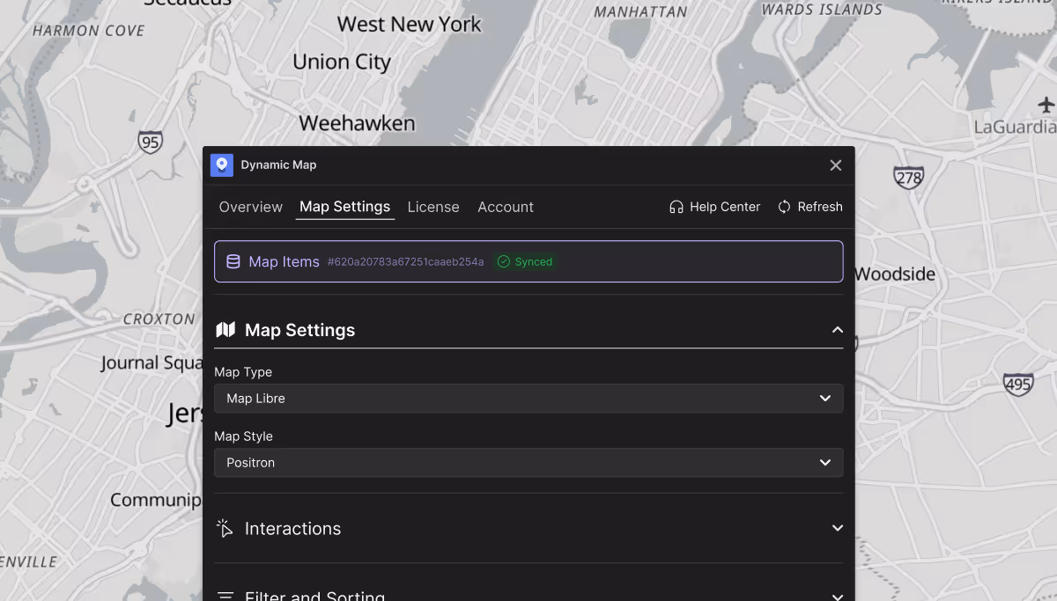Open the Map Type dropdown showing Map Libre
1057x601 pixels.
point(528,398)
